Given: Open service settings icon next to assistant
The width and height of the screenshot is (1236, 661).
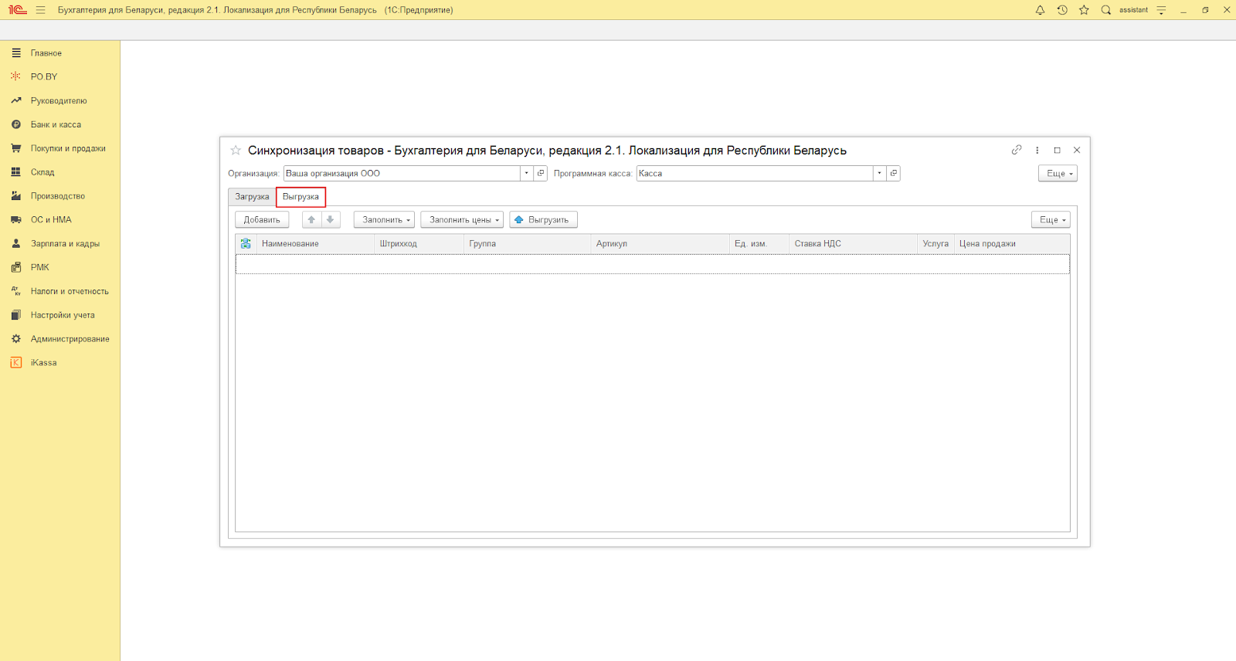Looking at the screenshot, I should click(1161, 10).
